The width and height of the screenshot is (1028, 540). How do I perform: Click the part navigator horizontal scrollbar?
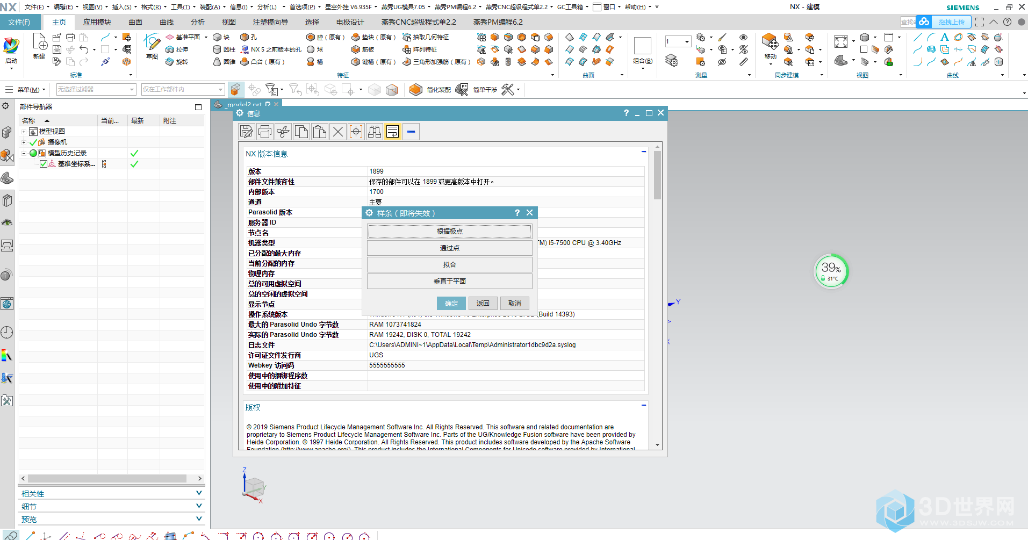[107, 478]
